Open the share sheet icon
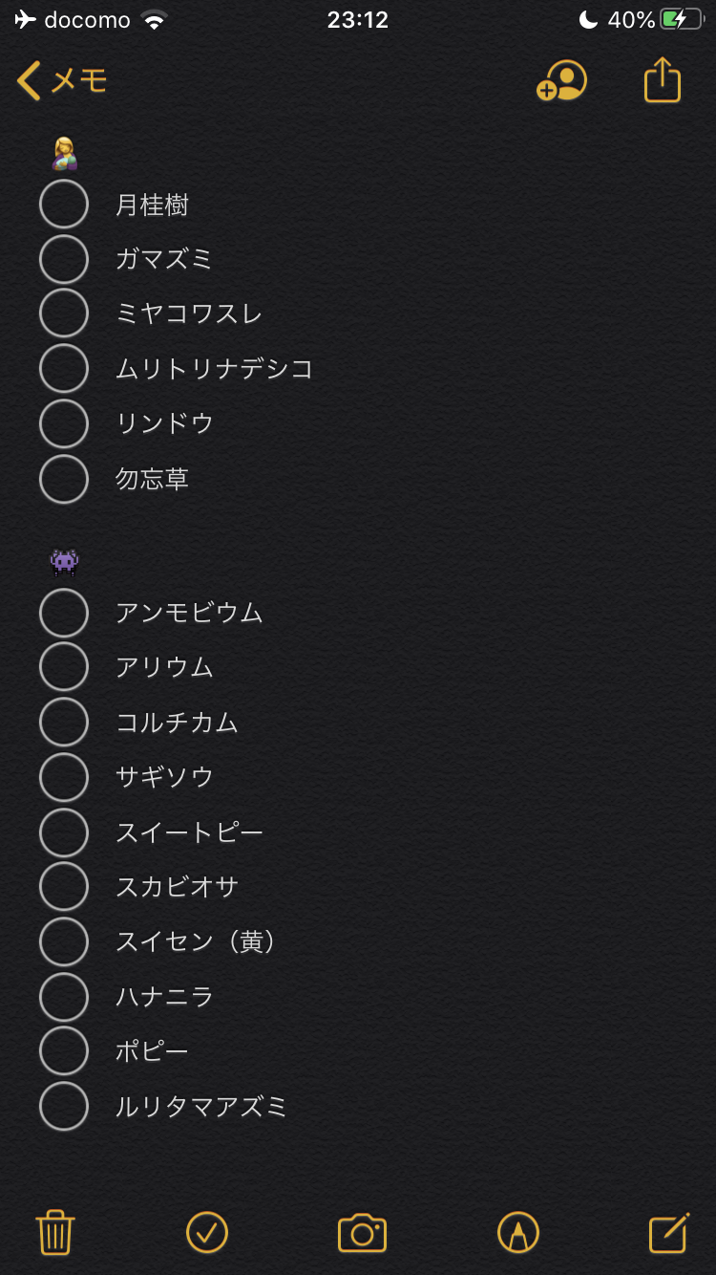 [x=663, y=80]
